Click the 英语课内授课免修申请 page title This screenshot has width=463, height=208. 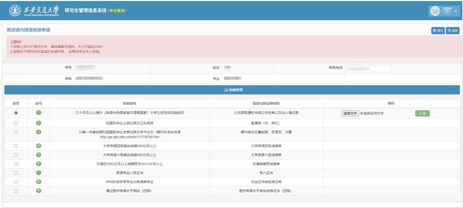(x=29, y=30)
